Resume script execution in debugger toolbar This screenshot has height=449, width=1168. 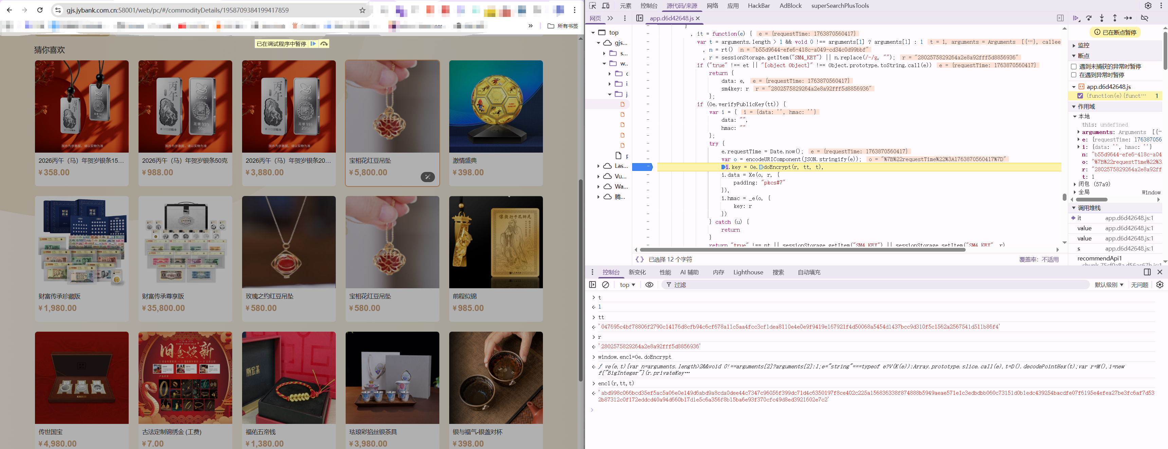click(x=1076, y=18)
